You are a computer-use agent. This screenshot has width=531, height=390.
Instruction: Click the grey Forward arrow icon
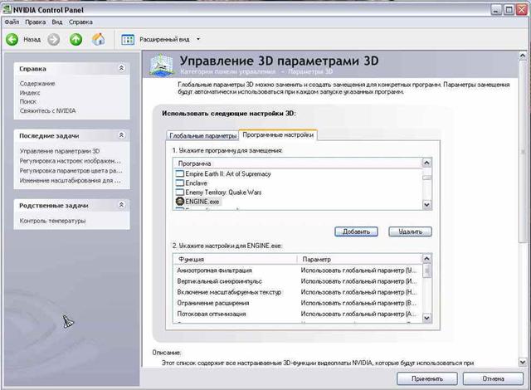tap(53, 40)
